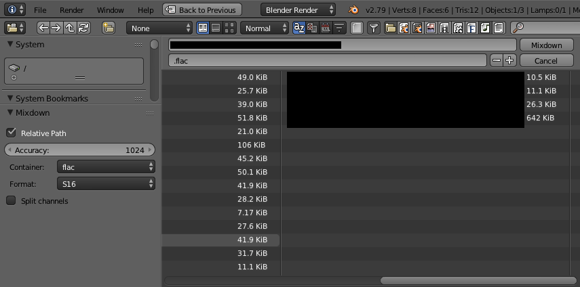This screenshot has height=287, width=580.
Task: Open the recursion level None dropdown
Action: click(159, 28)
